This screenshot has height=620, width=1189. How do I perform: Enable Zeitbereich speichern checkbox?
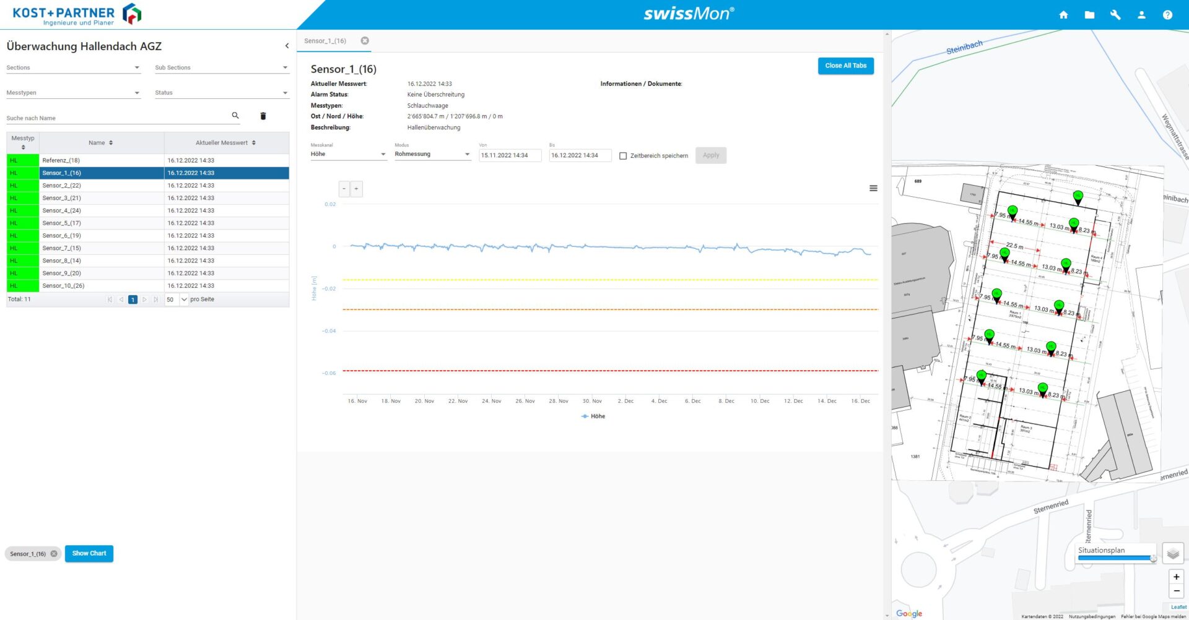623,156
